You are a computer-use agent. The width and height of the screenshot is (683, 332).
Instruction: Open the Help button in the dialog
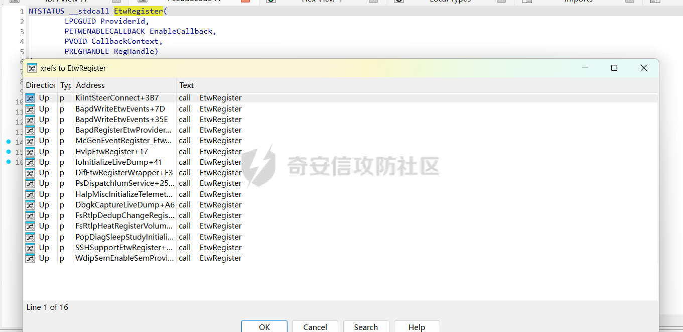pos(417,327)
